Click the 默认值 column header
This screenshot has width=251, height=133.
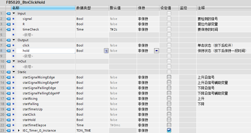point(123,8)
